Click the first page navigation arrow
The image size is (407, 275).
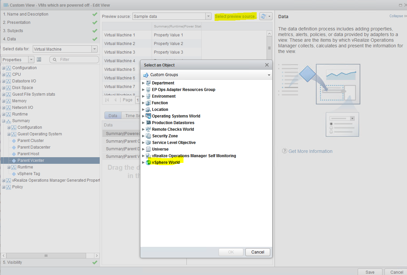107,100
